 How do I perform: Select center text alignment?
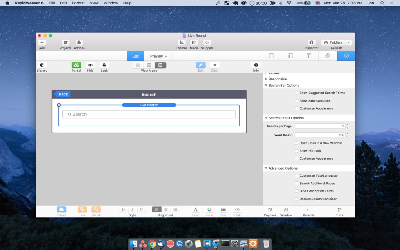(166, 210)
